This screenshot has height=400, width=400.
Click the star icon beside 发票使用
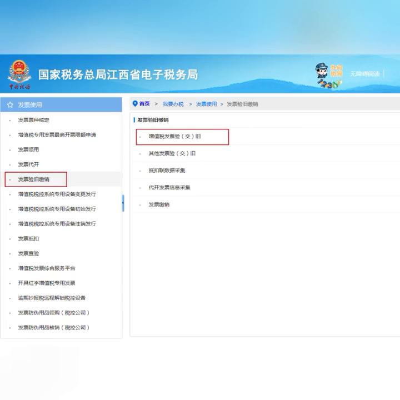coord(10,105)
